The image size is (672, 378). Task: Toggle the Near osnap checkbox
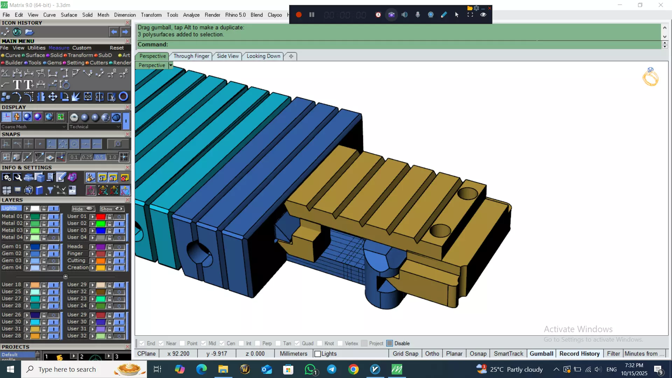[x=161, y=343]
